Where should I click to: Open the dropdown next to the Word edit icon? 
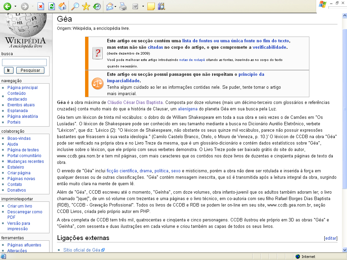click(x=143, y=6)
